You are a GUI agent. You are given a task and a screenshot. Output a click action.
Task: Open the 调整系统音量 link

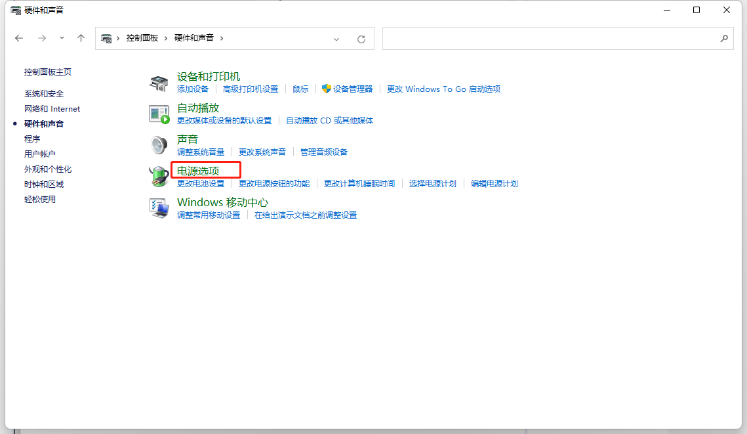(x=201, y=152)
